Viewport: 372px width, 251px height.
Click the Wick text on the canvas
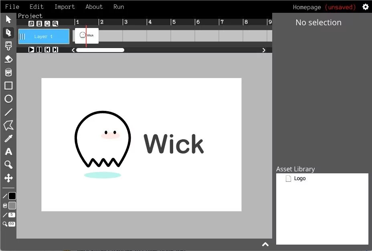pyautogui.click(x=174, y=144)
